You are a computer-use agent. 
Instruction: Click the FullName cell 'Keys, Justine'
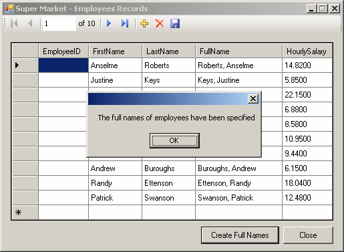point(238,80)
